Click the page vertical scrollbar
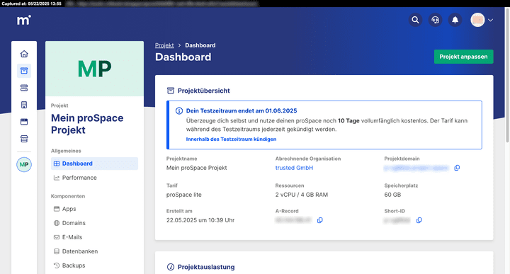The height and width of the screenshot is (274, 510). (507, 75)
